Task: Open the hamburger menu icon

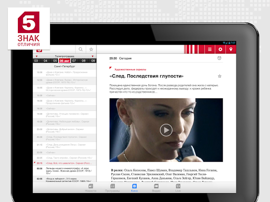Action: (x=210, y=49)
